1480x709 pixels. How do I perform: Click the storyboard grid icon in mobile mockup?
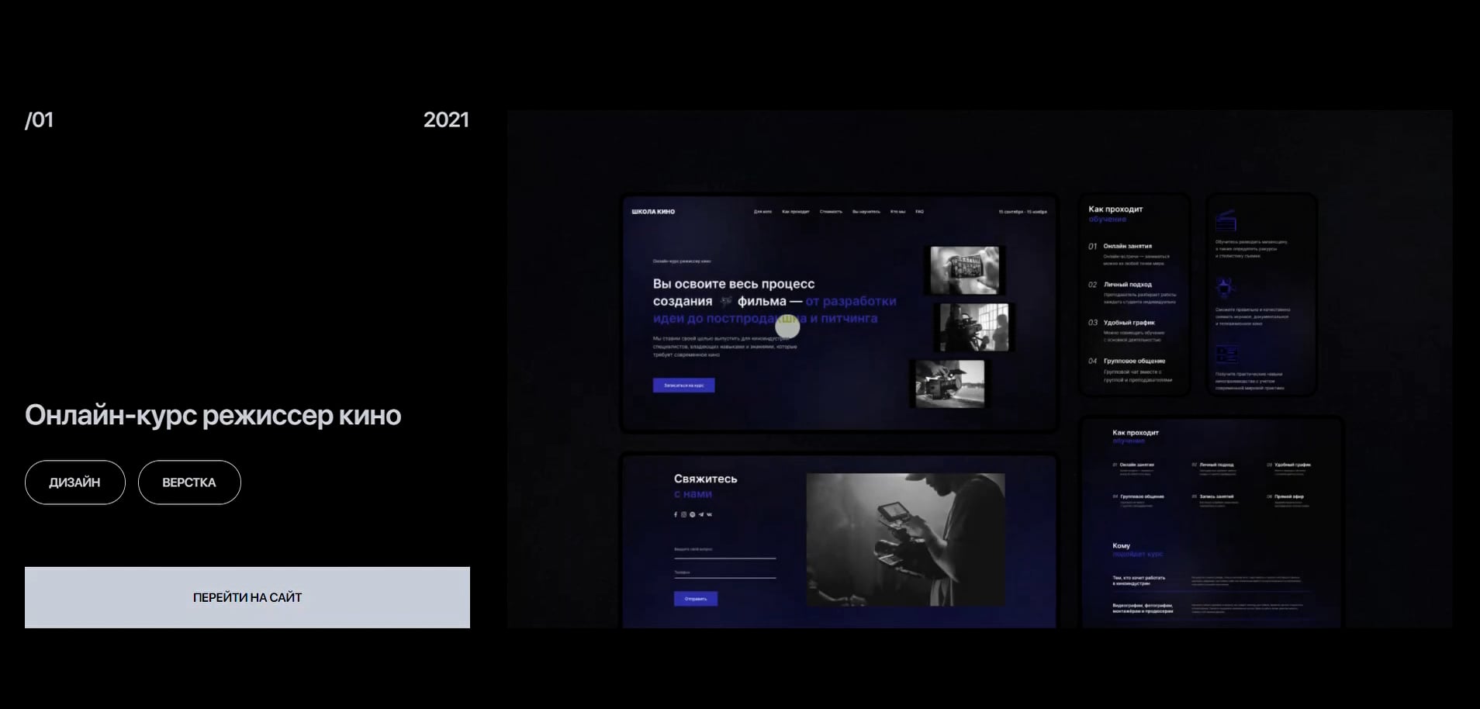1226,355
